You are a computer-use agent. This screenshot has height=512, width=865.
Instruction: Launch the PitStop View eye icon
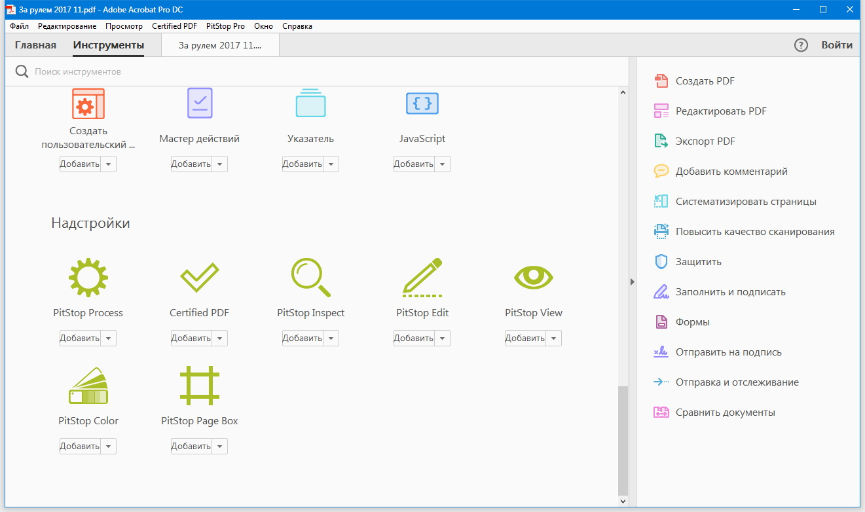[x=534, y=278]
